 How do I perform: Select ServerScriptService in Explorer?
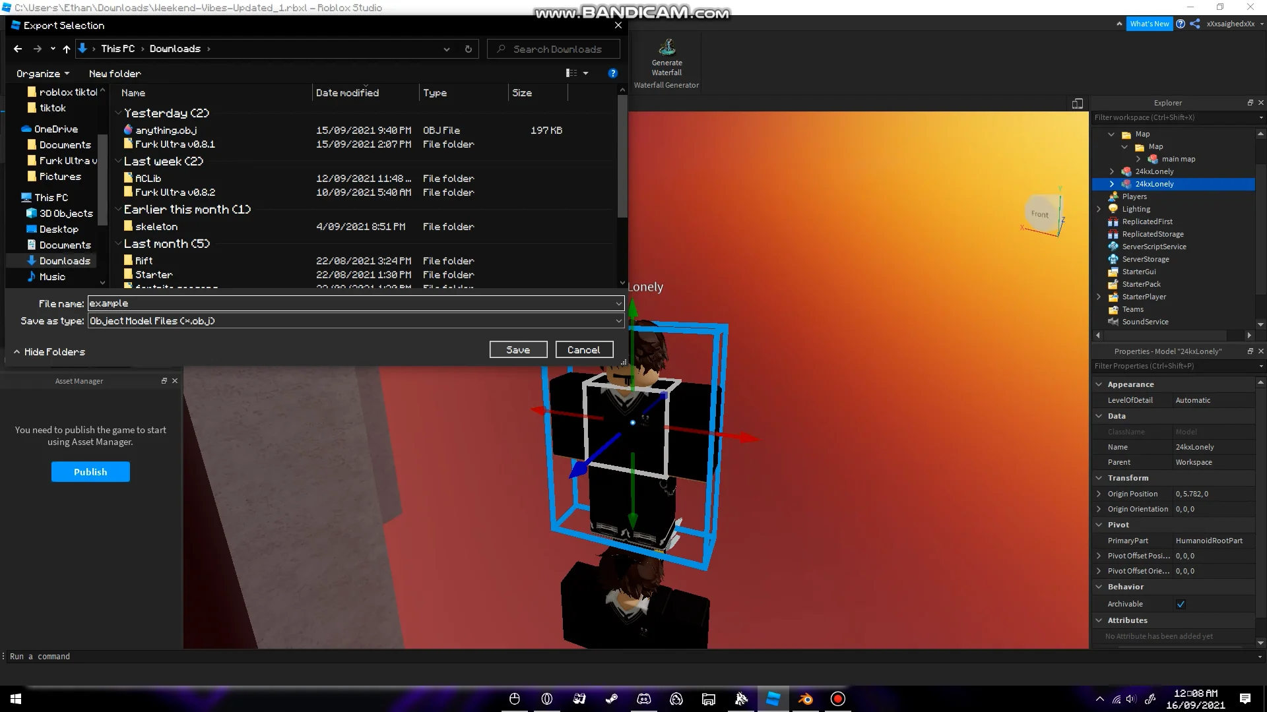pyautogui.click(x=1153, y=247)
